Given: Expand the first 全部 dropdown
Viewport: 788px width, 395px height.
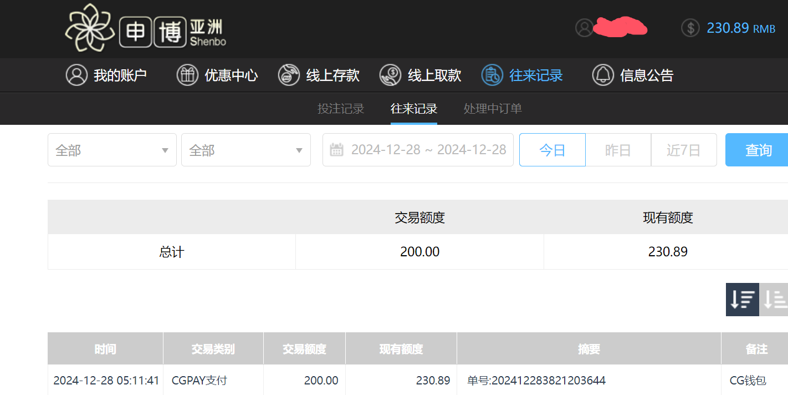Looking at the screenshot, I should coord(112,149).
